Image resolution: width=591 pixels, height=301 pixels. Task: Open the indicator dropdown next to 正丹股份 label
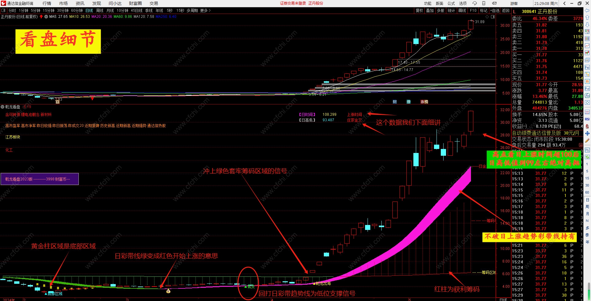[46, 17]
